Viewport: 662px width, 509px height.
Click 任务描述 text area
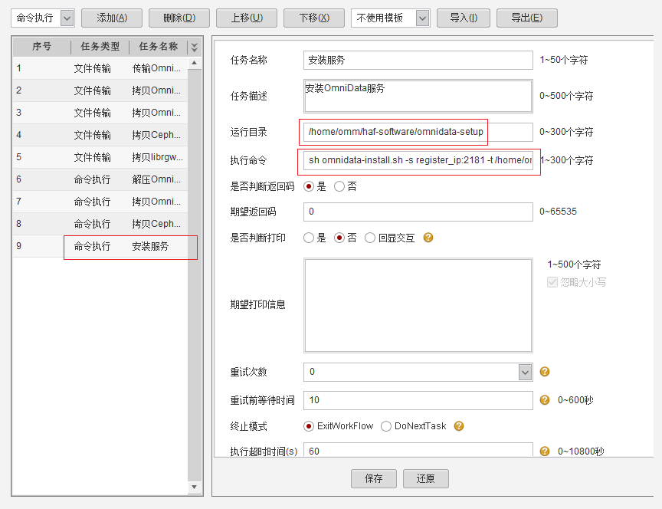coord(418,96)
